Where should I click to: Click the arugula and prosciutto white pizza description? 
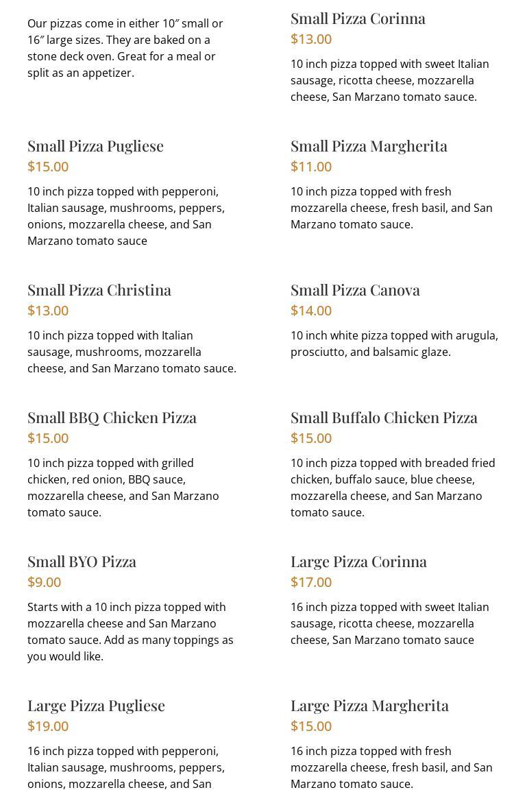pyautogui.click(x=394, y=344)
